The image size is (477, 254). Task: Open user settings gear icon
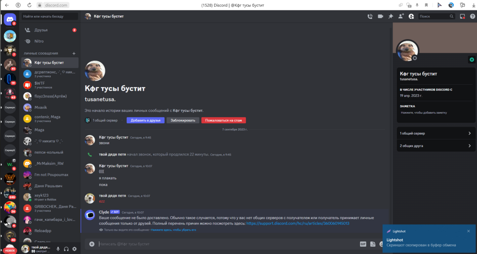tap(74, 249)
